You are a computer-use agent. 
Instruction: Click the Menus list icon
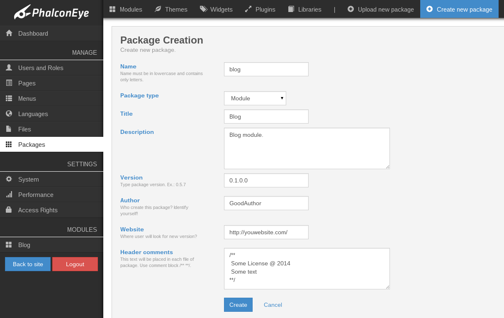coord(9,98)
